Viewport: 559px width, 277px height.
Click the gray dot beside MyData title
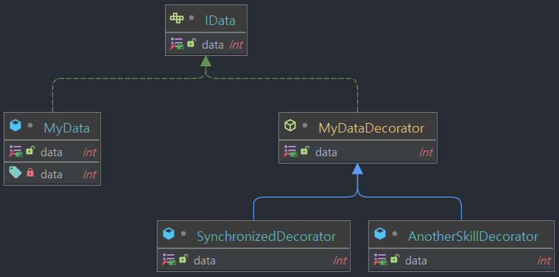[30, 125]
